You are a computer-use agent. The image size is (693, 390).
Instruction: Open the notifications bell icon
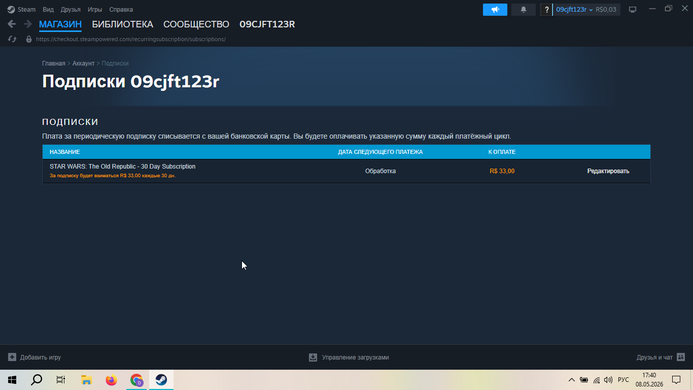pyautogui.click(x=524, y=10)
